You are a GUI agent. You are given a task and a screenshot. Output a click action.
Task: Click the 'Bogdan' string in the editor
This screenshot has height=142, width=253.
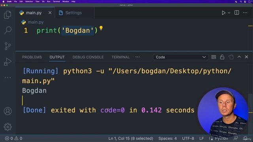pyautogui.click(x=77, y=30)
